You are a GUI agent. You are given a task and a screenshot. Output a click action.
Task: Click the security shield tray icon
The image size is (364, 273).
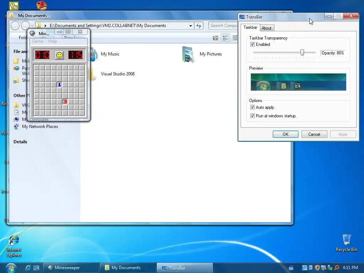[x=317, y=268]
